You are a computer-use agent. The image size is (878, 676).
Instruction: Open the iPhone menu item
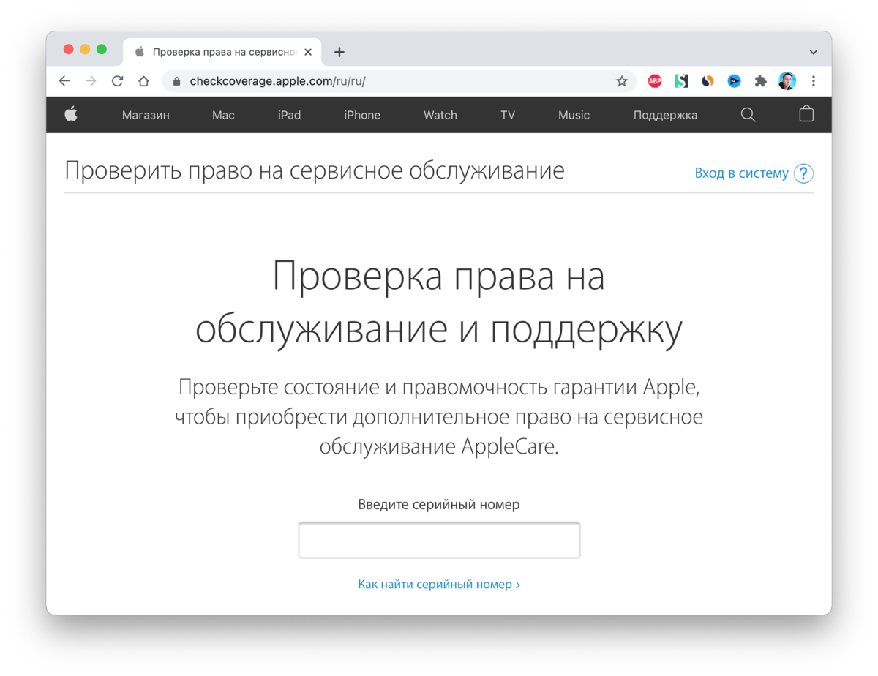[x=362, y=115]
